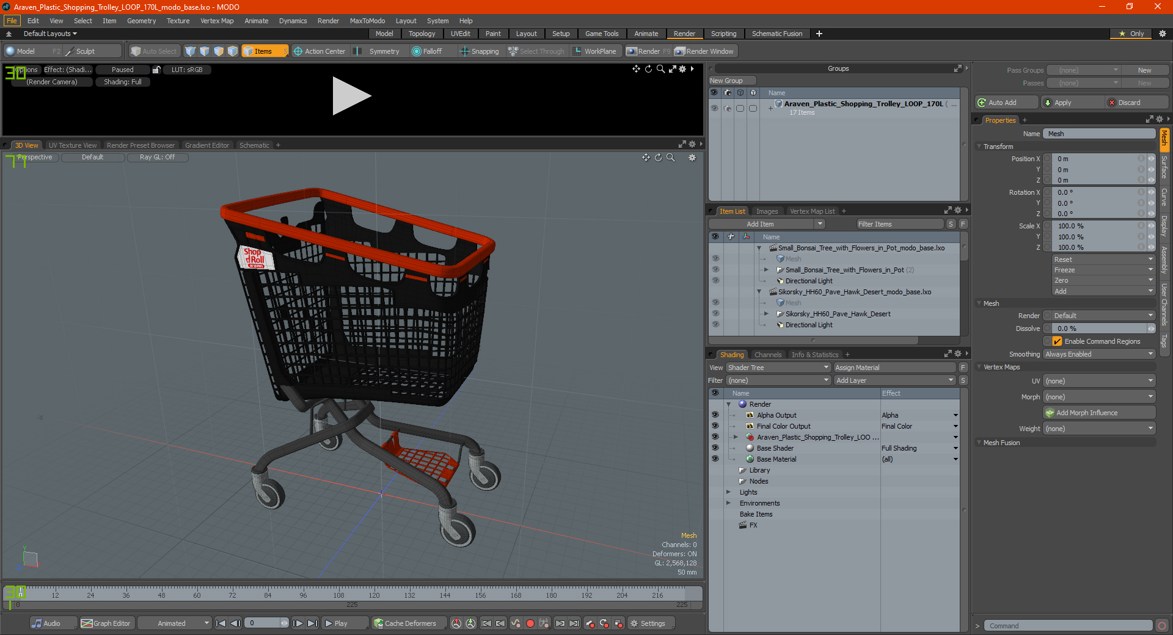Click Render F9 button
Viewport: 1173px width, 635px height.
click(x=648, y=51)
